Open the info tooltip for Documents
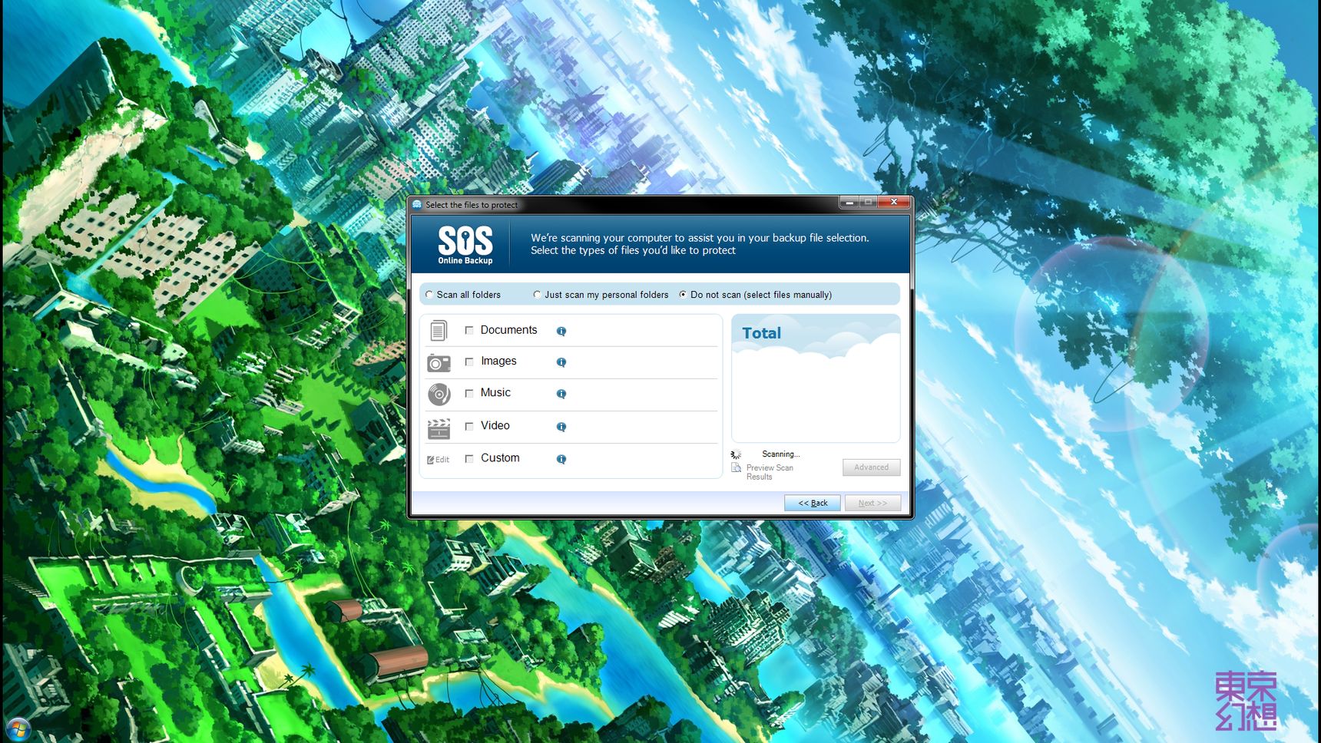 (561, 332)
